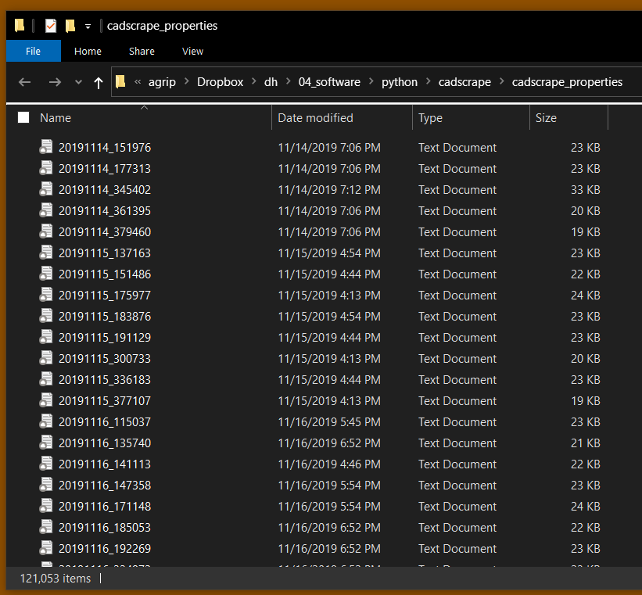The width and height of the screenshot is (642, 595).
Task: Click the Properties icon in quick access toolbar
Action: [51, 26]
